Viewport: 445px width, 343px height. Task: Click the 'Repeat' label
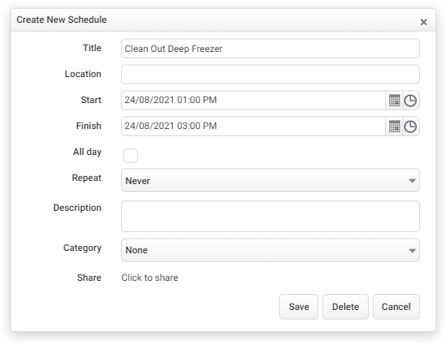click(86, 178)
